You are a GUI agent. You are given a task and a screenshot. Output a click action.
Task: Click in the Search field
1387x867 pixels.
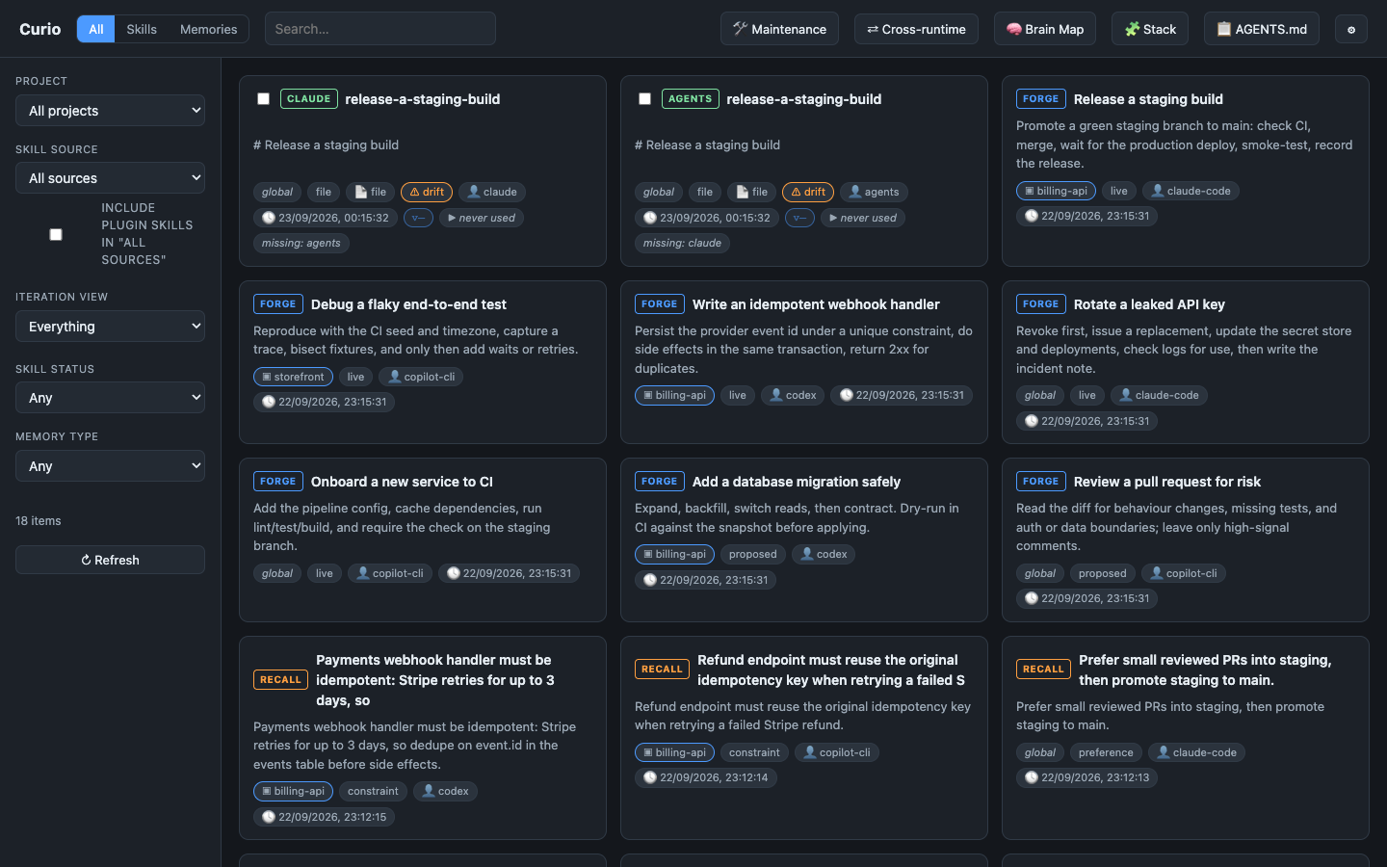click(380, 29)
